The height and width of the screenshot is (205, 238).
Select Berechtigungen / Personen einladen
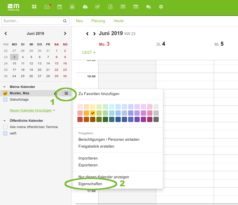pyautogui.click(x=109, y=139)
